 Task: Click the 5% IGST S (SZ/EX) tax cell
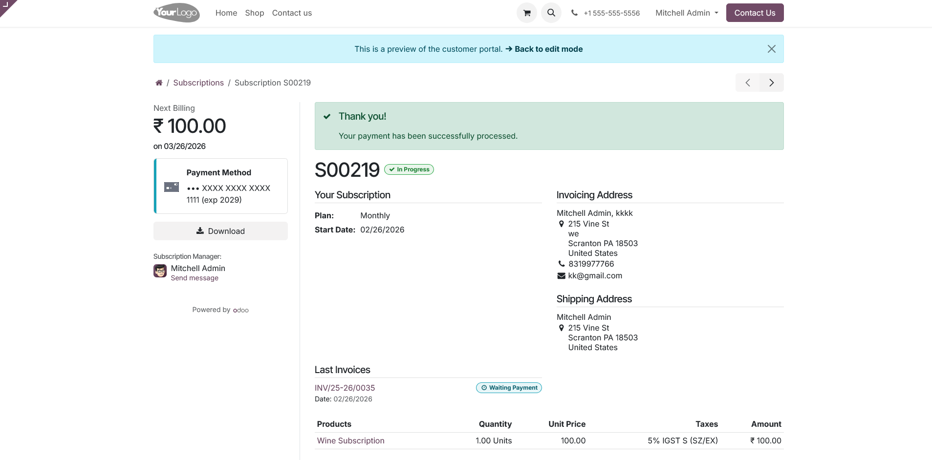click(x=683, y=440)
